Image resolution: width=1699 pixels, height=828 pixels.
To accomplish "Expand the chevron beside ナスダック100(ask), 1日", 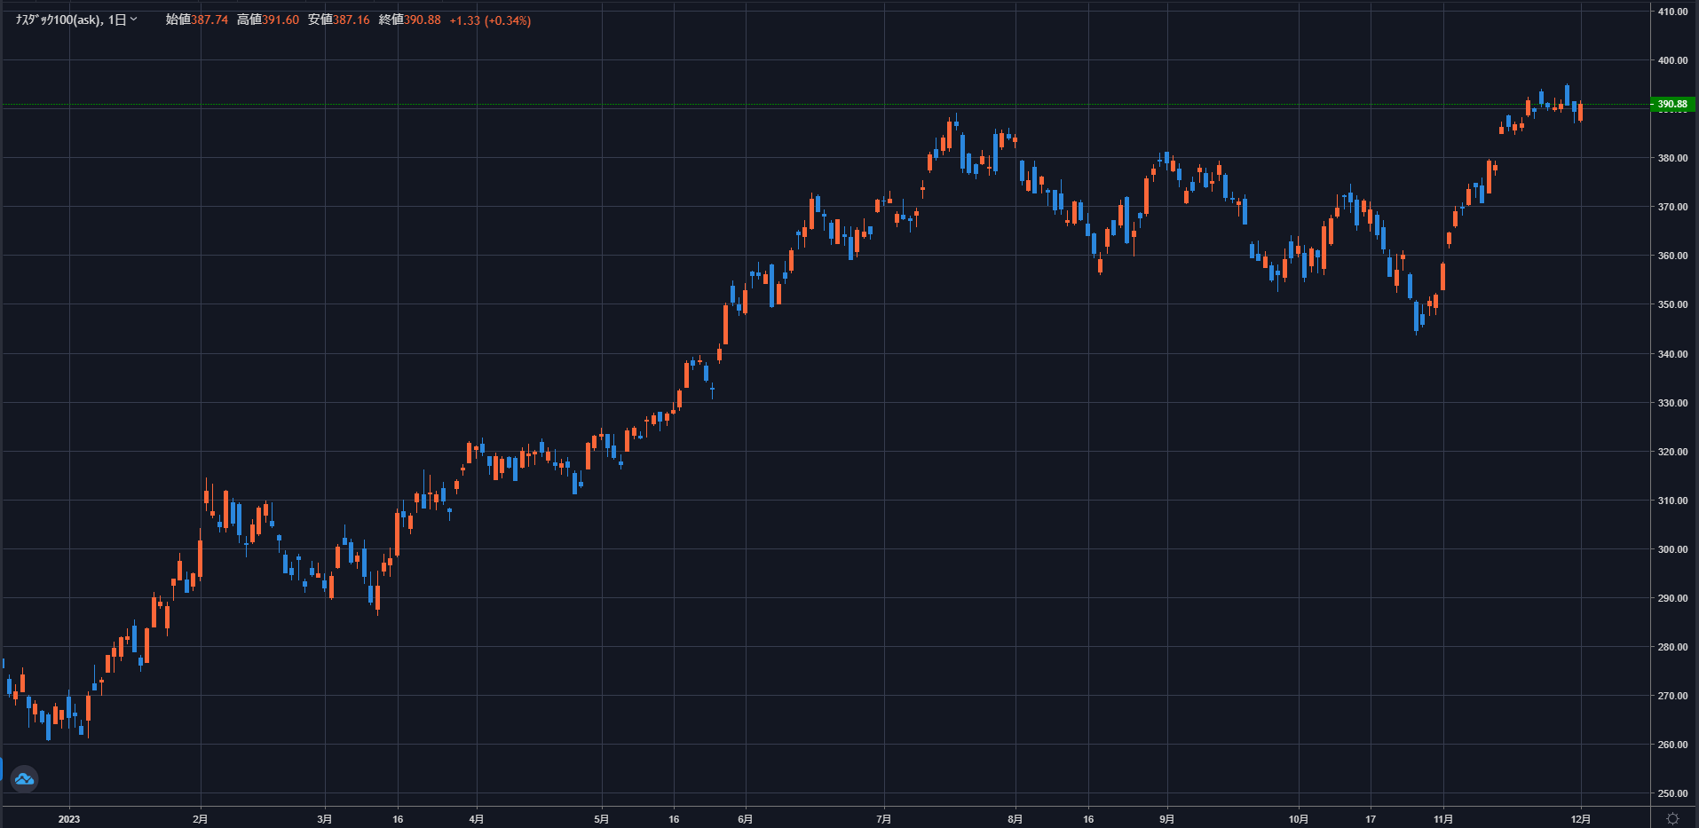I will tap(134, 20).
